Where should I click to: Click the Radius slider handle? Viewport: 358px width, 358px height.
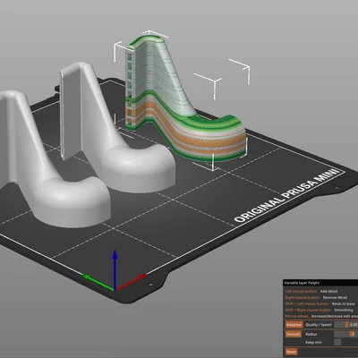(353, 334)
